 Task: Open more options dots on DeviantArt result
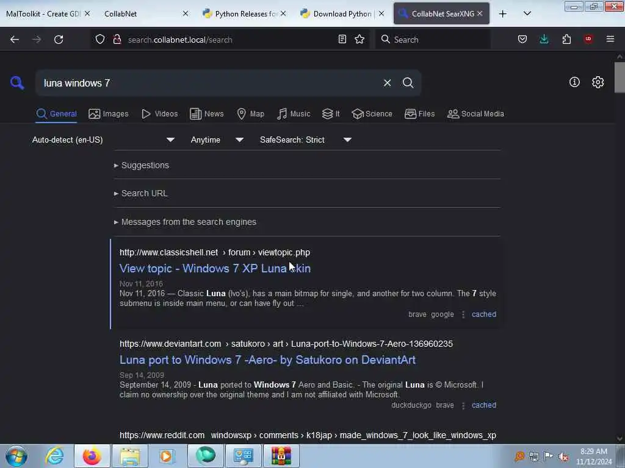coord(463,405)
